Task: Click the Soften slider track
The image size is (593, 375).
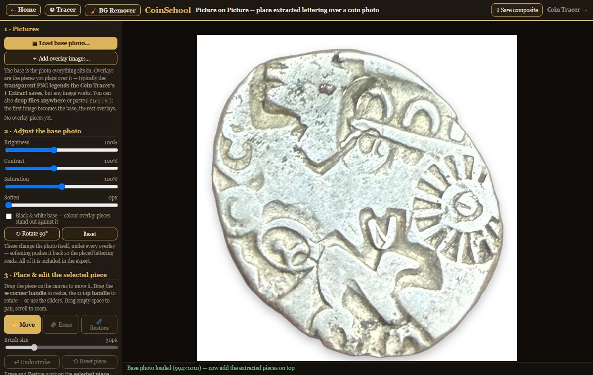Action: coord(61,205)
